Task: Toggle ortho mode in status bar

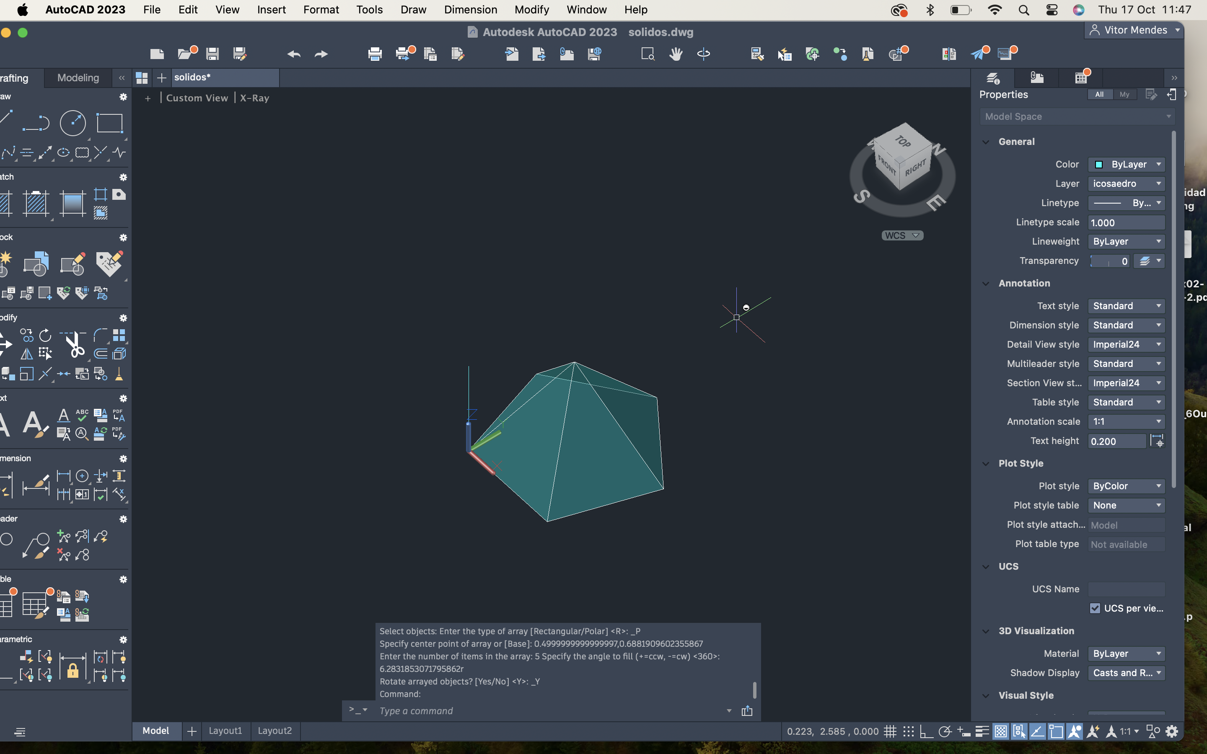Action: [926, 731]
